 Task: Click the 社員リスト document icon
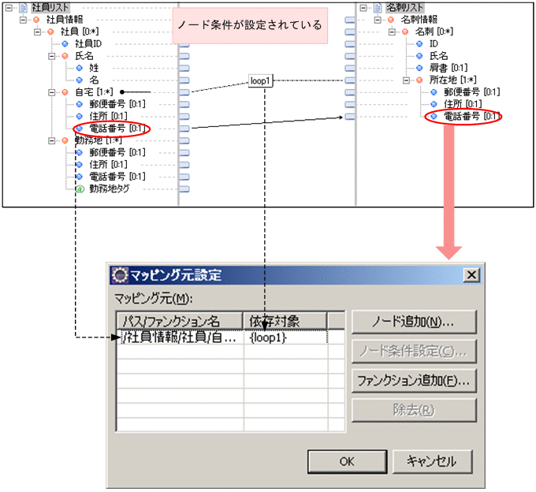[23, 7]
